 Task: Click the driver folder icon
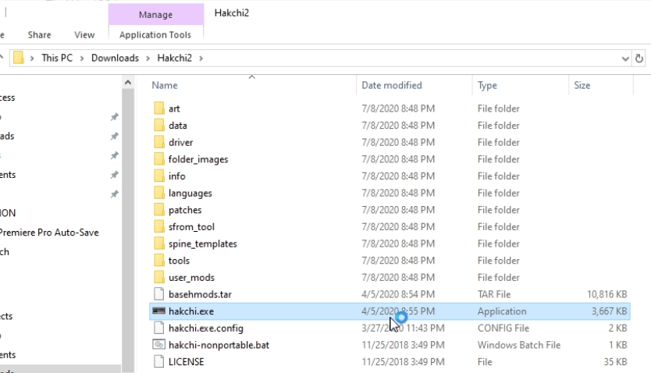pyautogui.click(x=158, y=142)
